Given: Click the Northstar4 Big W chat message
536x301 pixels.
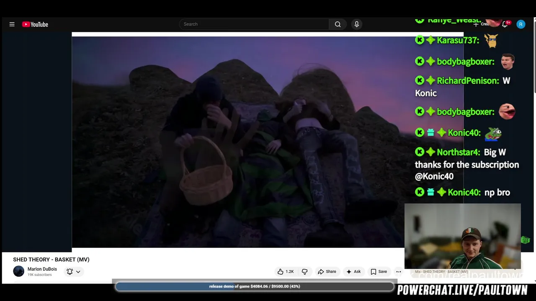Looking at the screenshot, I should click(467, 164).
